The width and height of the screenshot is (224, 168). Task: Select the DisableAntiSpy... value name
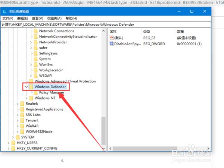[127, 44]
